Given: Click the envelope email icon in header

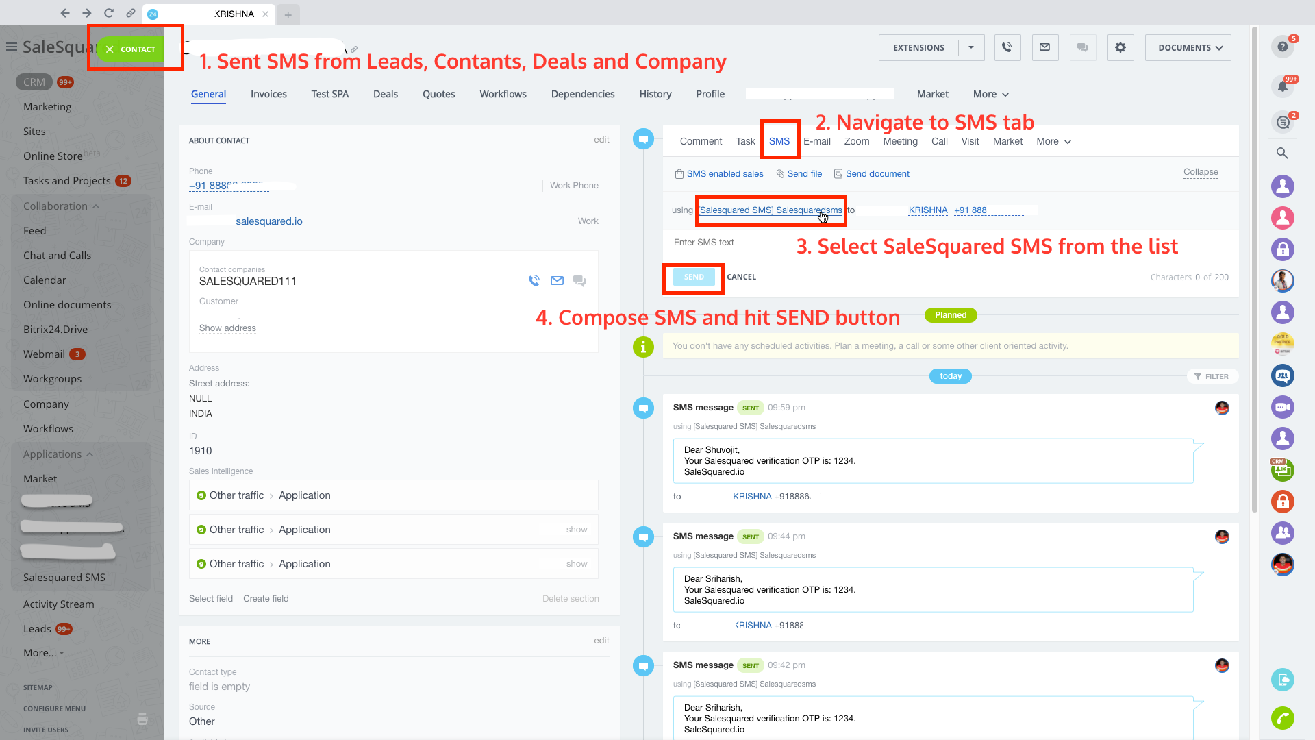Looking at the screenshot, I should 1044,47.
